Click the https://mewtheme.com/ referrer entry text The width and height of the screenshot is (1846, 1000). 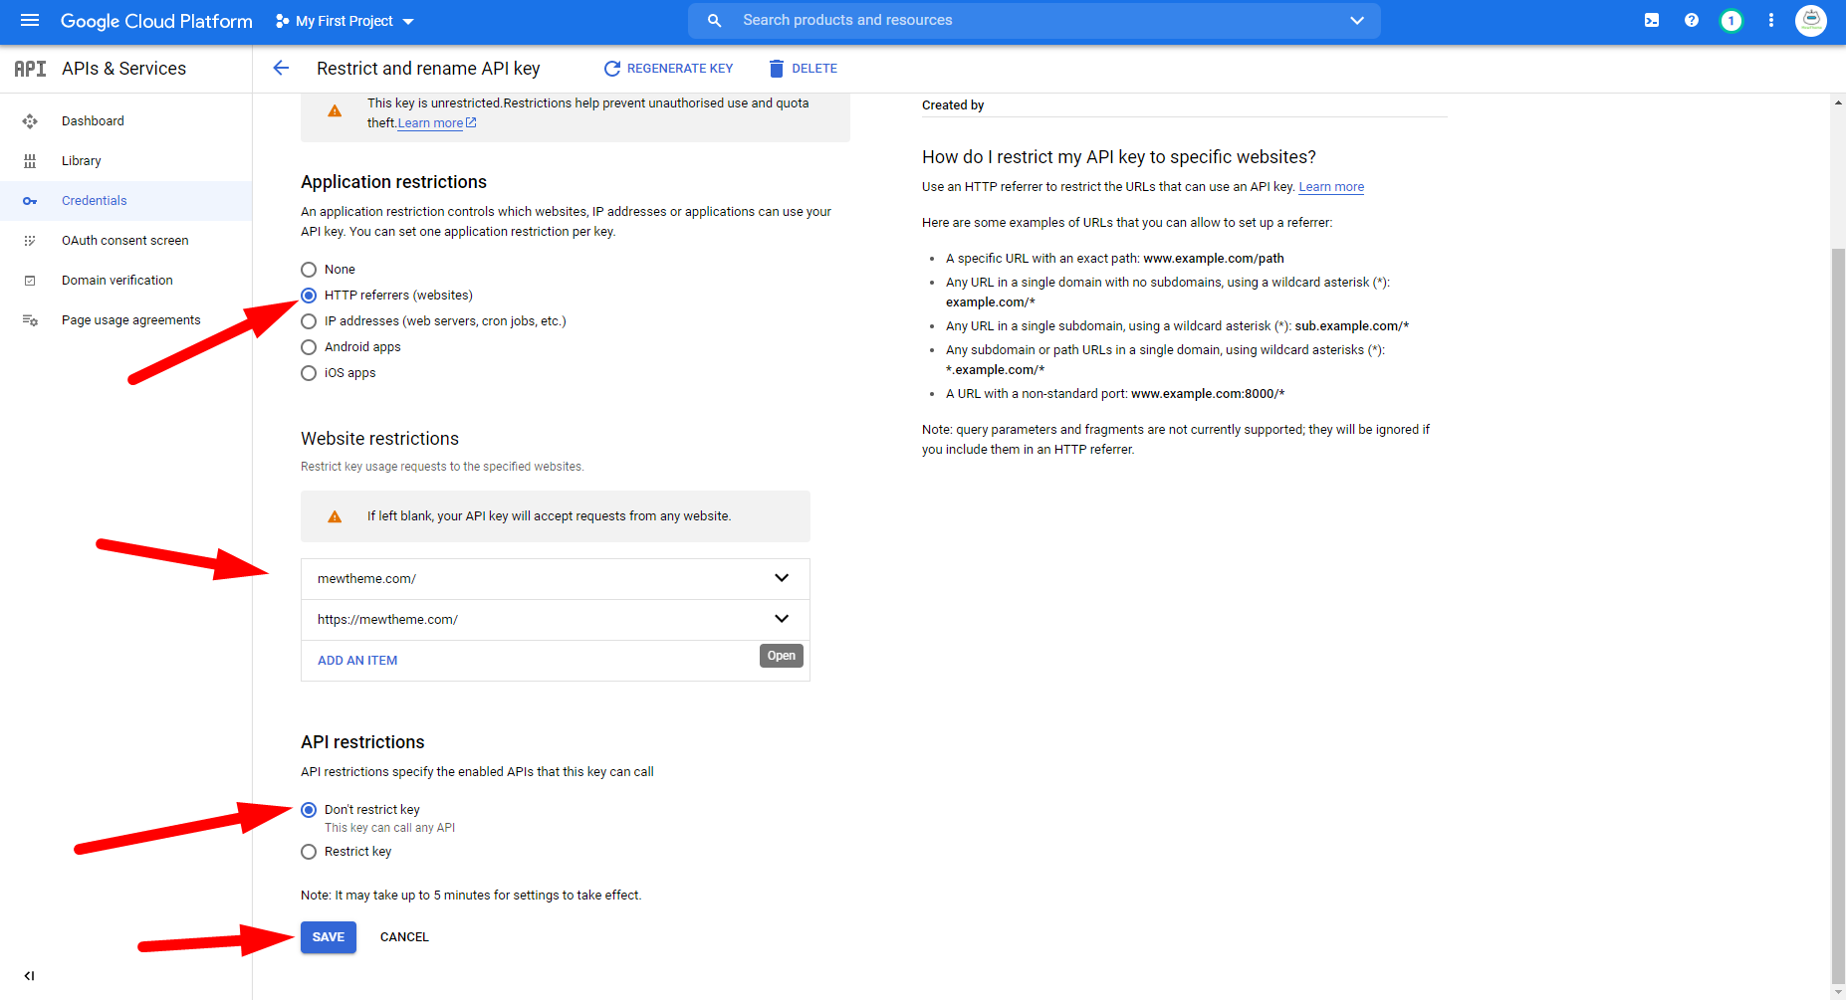pos(387,620)
